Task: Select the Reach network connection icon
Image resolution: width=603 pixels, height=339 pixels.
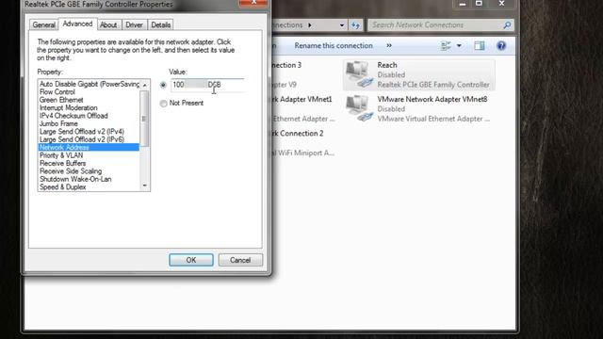Action: tap(359, 74)
